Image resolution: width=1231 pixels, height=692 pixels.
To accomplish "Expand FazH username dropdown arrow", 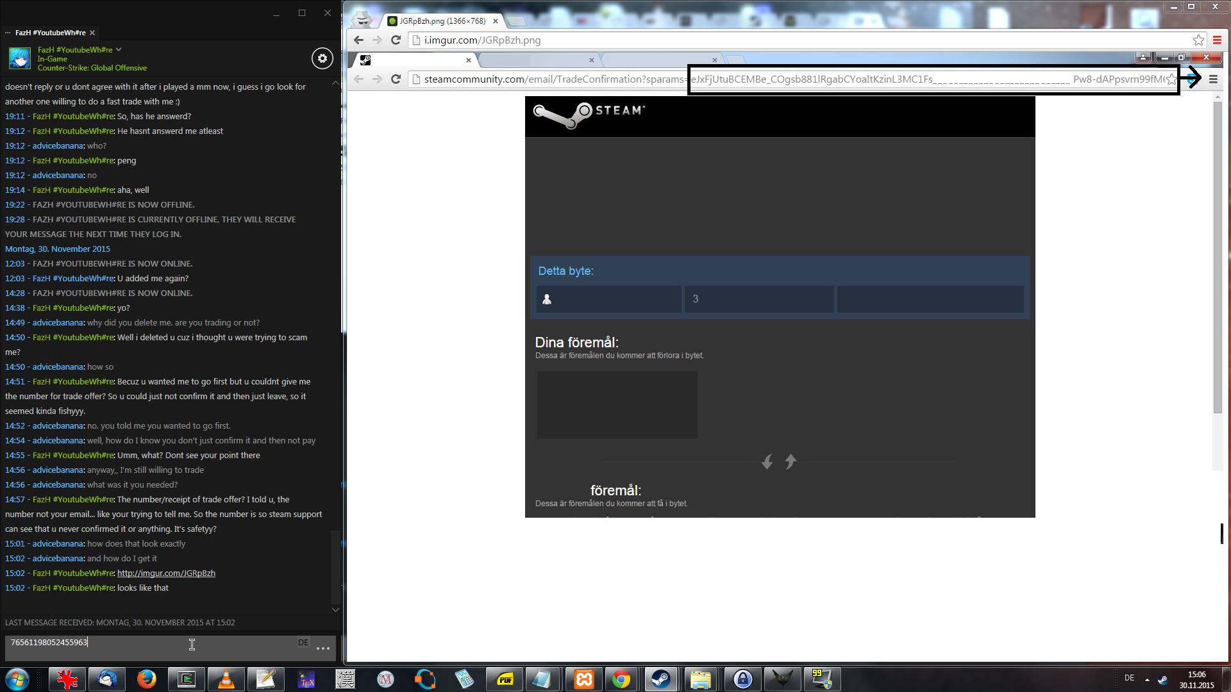I will click(x=119, y=49).
